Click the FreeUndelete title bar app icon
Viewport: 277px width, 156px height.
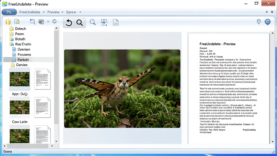click(5, 4)
